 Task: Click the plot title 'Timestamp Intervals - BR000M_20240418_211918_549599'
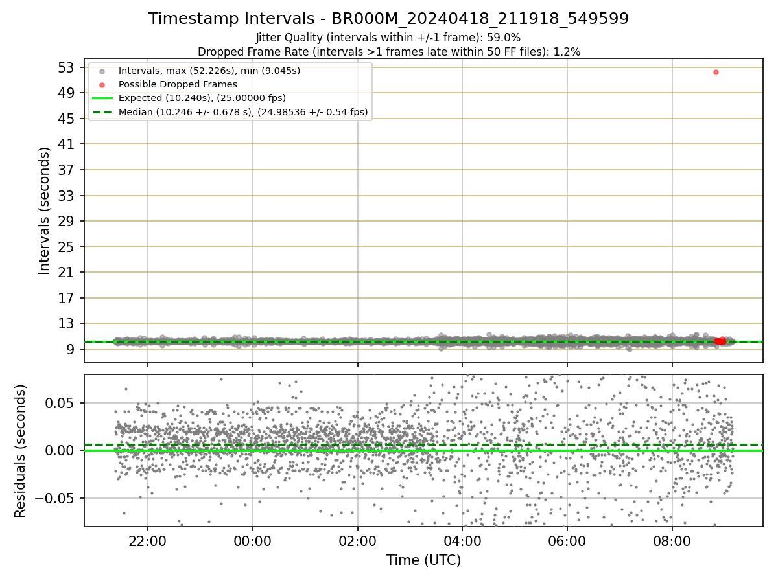pos(388,19)
